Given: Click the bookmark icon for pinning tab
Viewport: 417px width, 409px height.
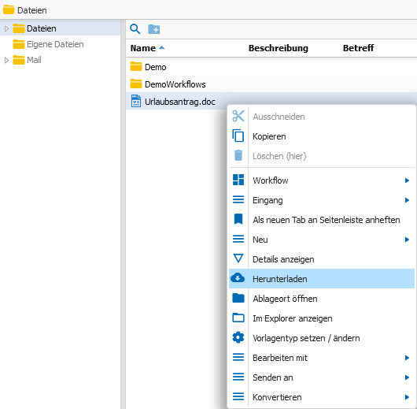Looking at the screenshot, I should [x=238, y=219].
